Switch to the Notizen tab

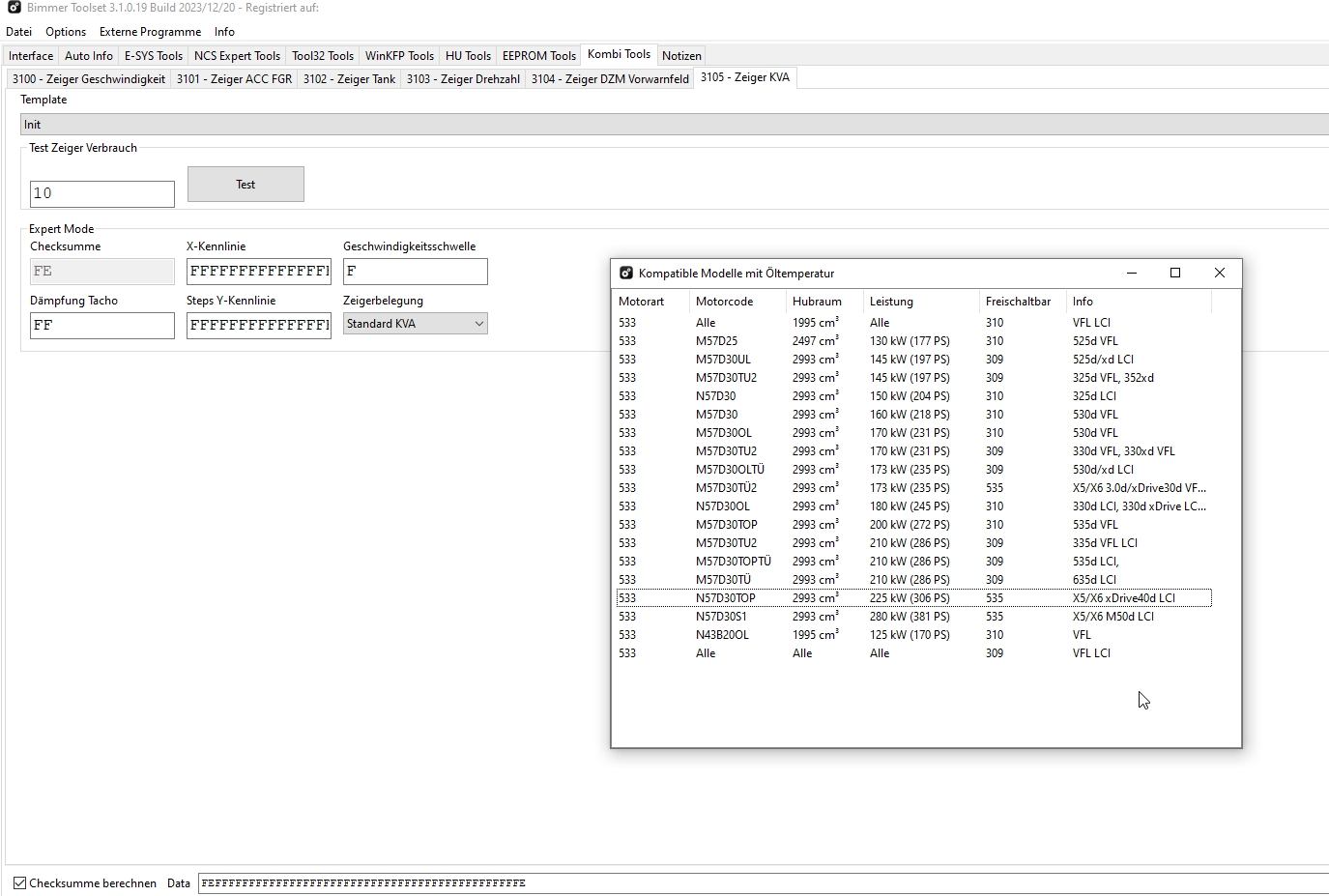pyautogui.click(x=681, y=56)
